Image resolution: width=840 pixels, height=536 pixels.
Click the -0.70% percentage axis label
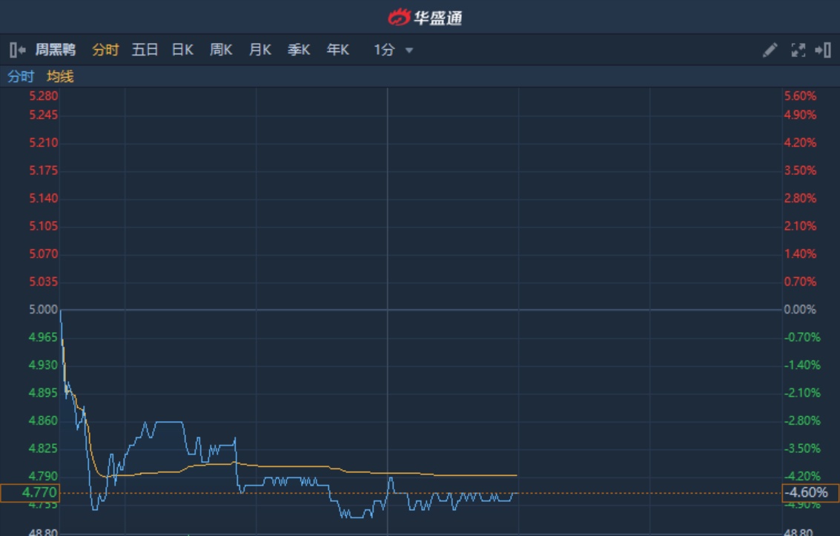(x=802, y=337)
